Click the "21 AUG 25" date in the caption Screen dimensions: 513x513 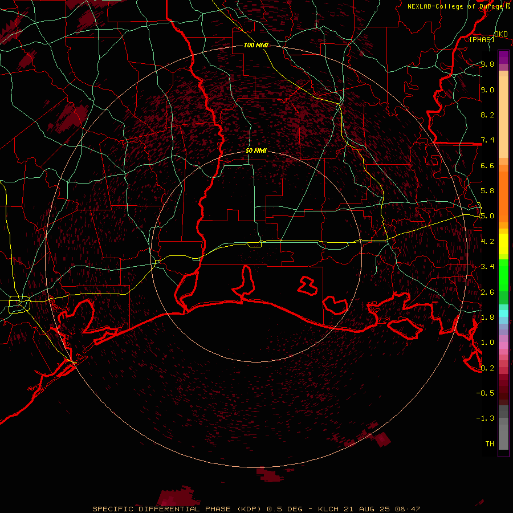tap(365, 509)
